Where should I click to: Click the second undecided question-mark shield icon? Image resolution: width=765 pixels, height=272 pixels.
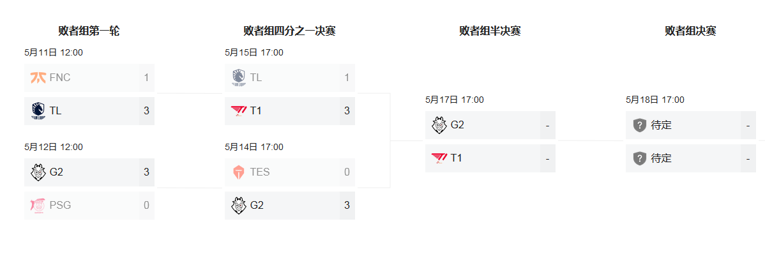tap(640, 158)
